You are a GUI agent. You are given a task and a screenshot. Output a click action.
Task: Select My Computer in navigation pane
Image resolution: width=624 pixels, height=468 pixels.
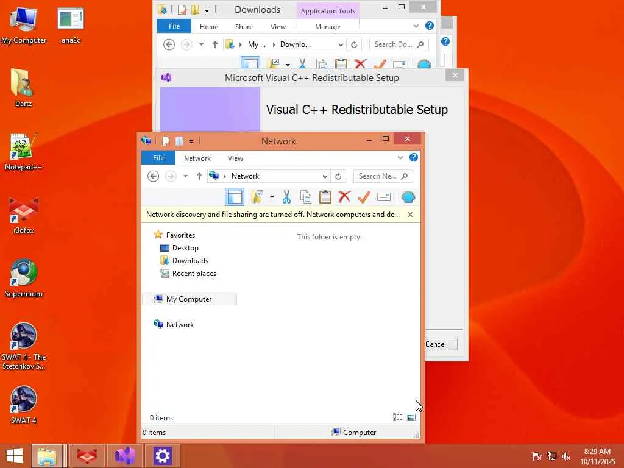tap(190, 299)
